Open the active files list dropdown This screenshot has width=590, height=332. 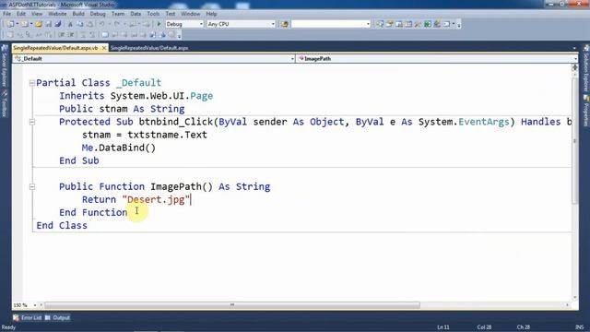pos(574,48)
